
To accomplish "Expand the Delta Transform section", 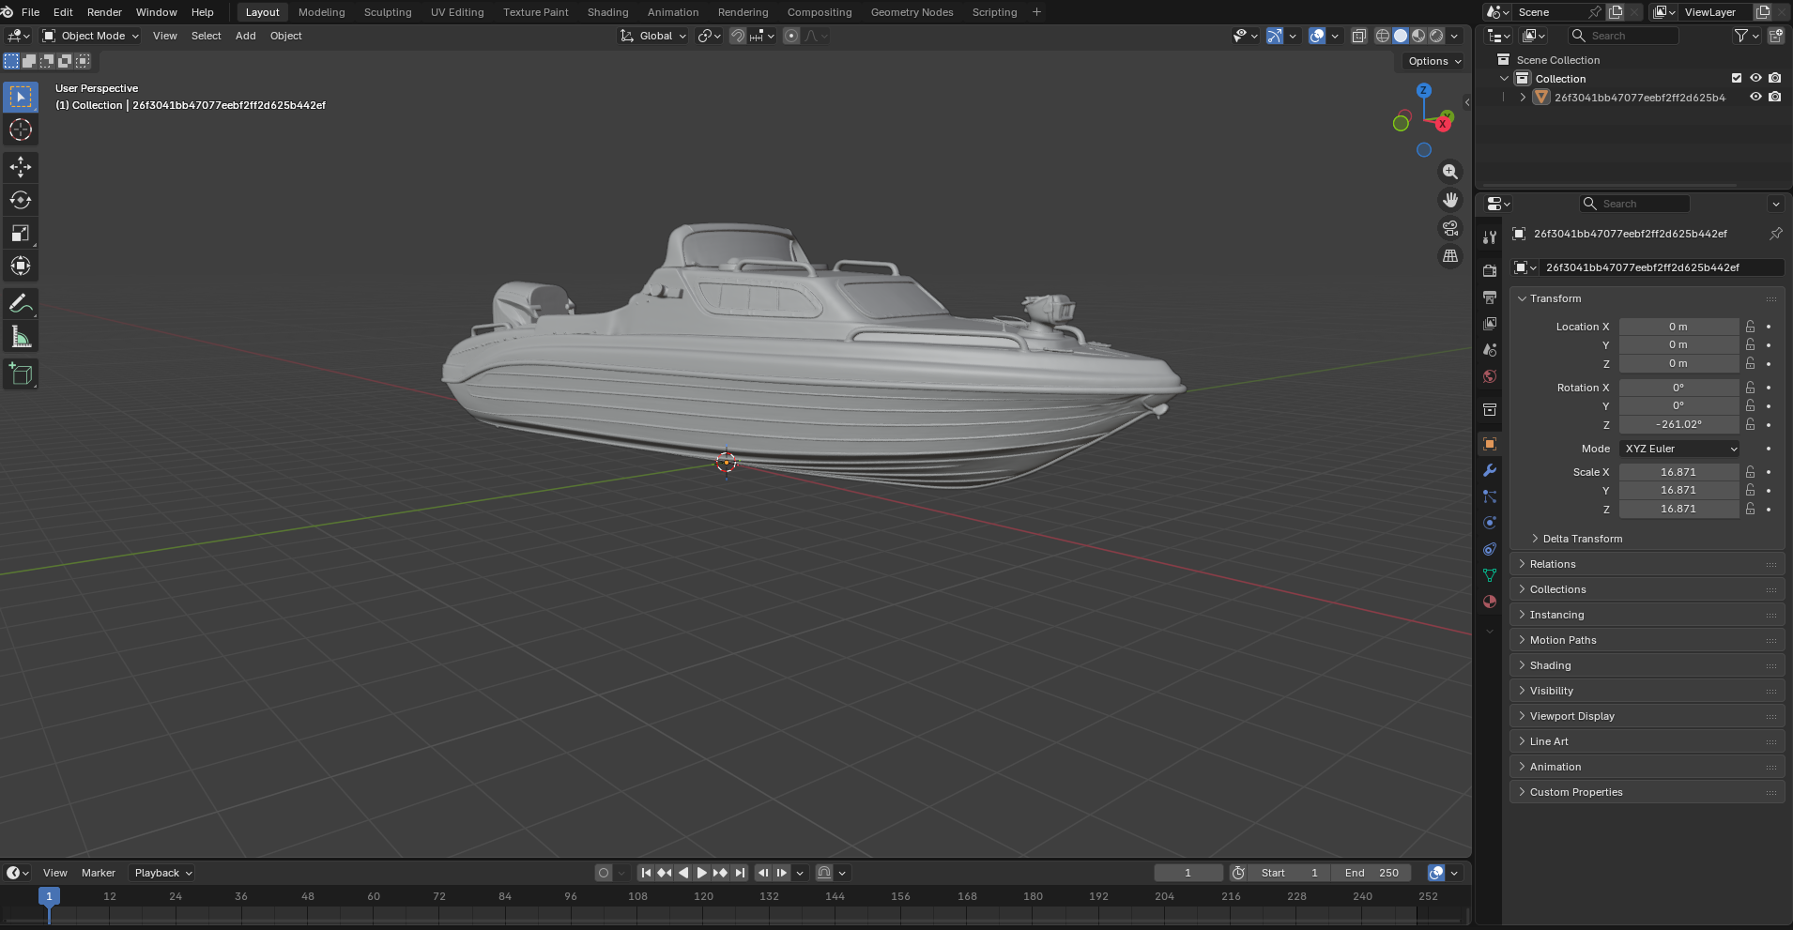I will (x=1582, y=539).
